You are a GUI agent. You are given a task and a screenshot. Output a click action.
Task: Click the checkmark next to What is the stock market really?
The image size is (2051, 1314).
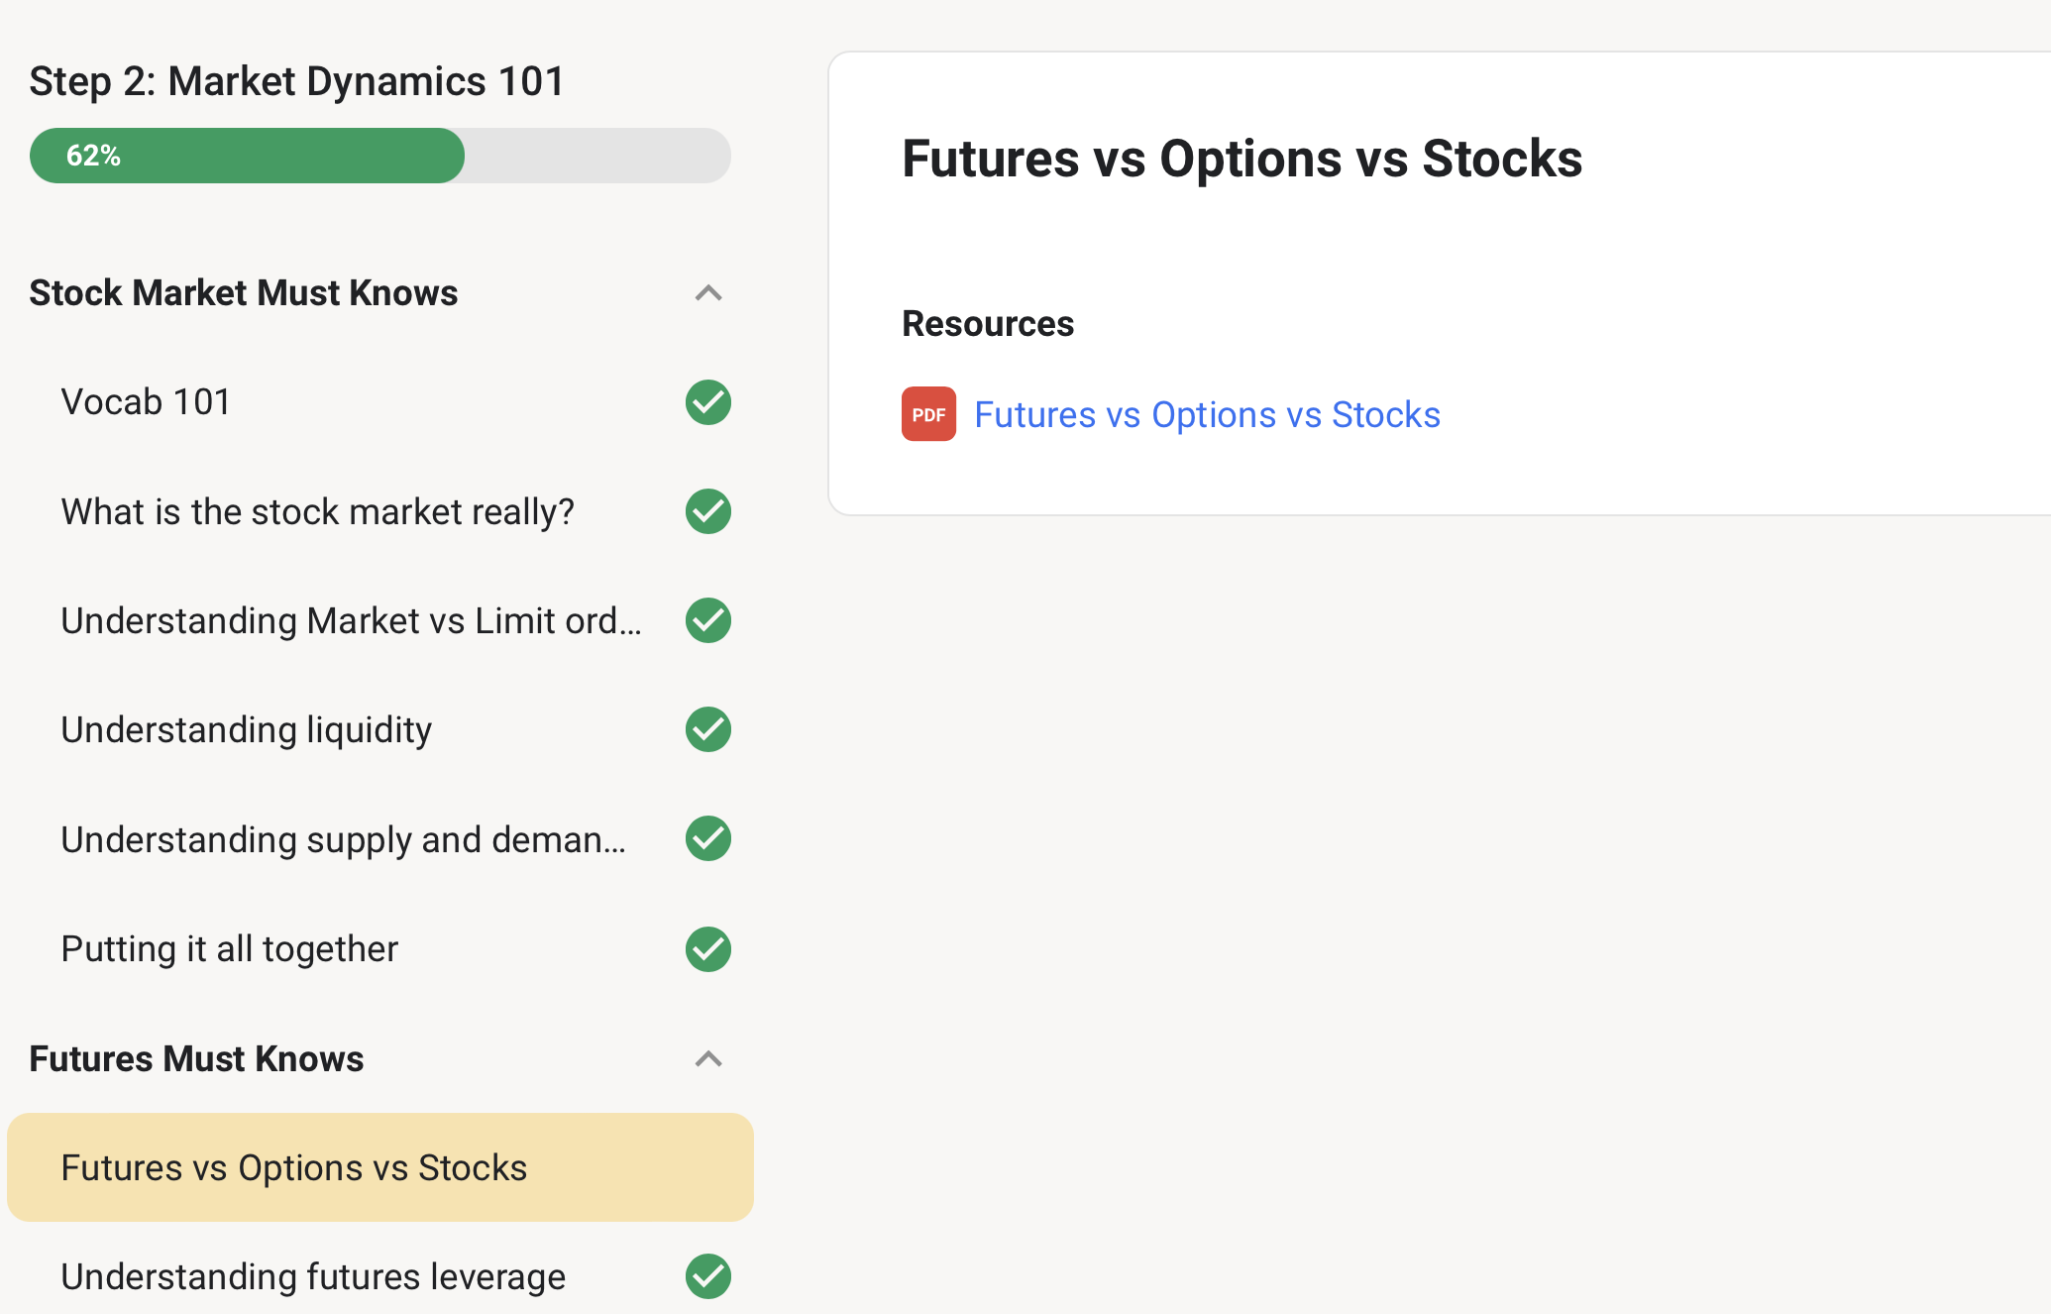click(707, 511)
